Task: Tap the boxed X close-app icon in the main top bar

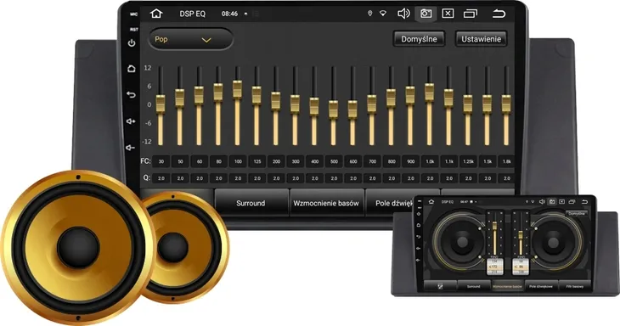Action: [x=448, y=14]
